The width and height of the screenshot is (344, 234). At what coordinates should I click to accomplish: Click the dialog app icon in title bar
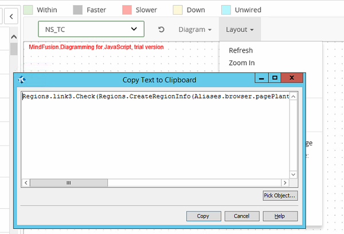coord(22,80)
